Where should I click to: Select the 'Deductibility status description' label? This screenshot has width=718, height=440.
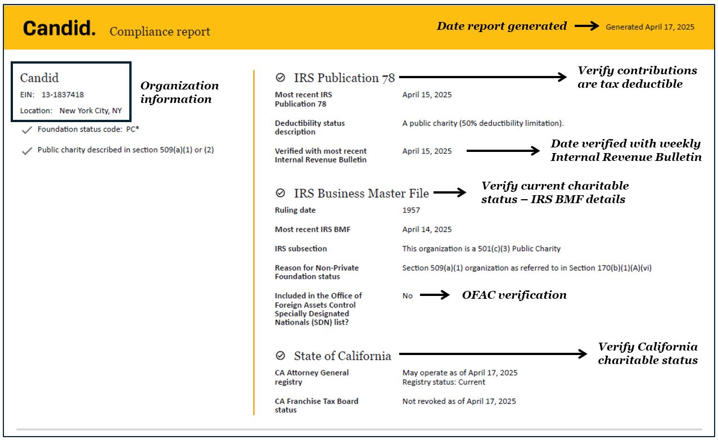(310, 127)
